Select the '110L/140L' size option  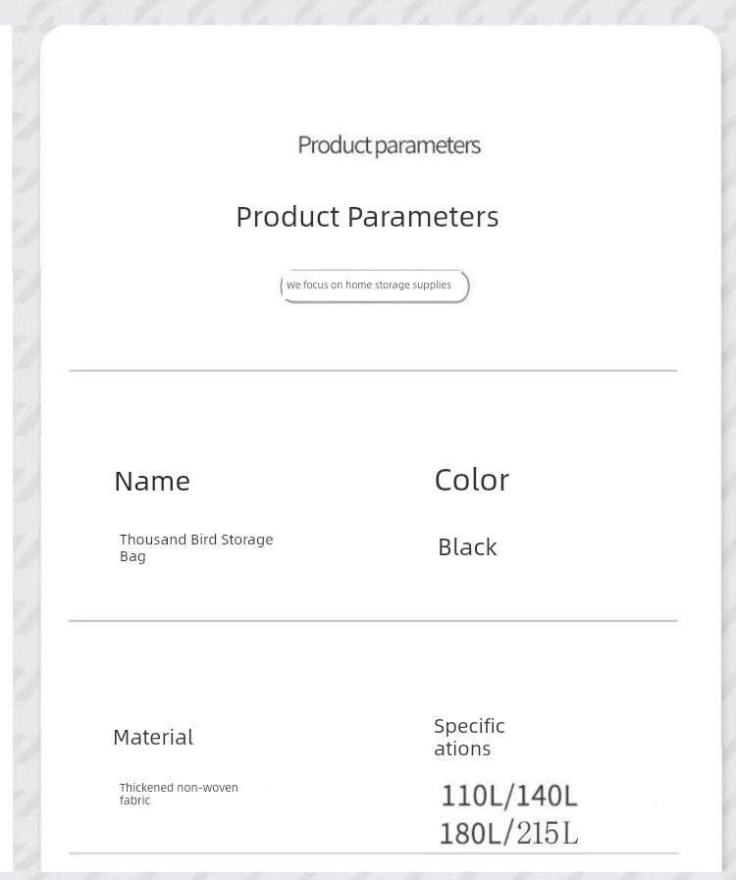[509, 795]
